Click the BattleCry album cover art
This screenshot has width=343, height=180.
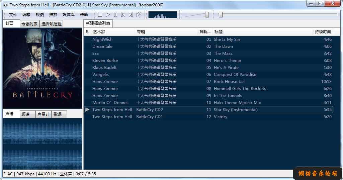[42, 68]
